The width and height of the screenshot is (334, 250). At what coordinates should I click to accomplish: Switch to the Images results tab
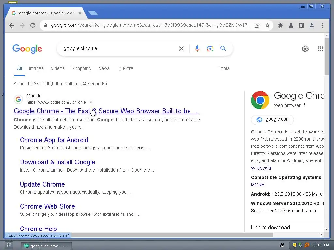click(36, 68)
